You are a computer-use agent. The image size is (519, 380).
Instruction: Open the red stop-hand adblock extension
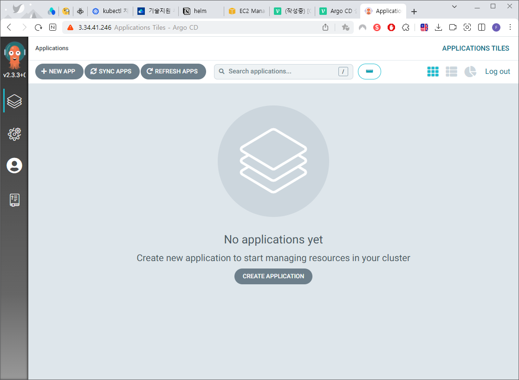click(391, 27)
